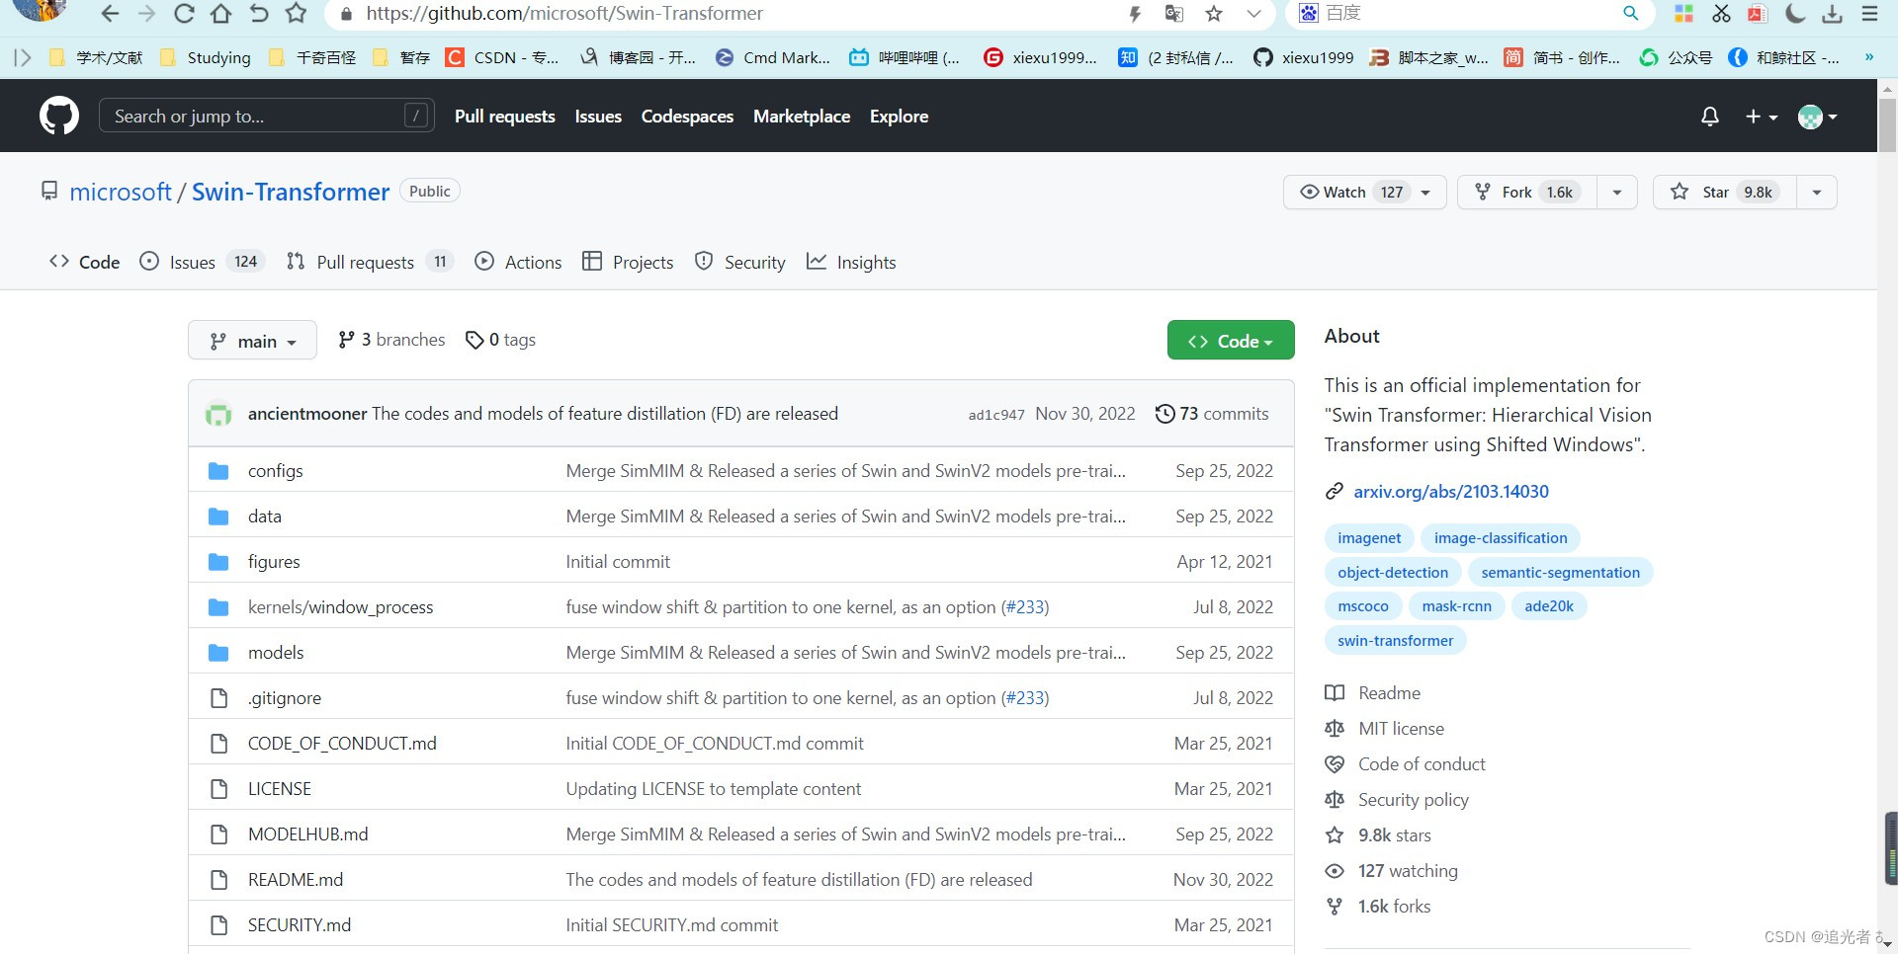Open the kernels/window_process folder

340,607
